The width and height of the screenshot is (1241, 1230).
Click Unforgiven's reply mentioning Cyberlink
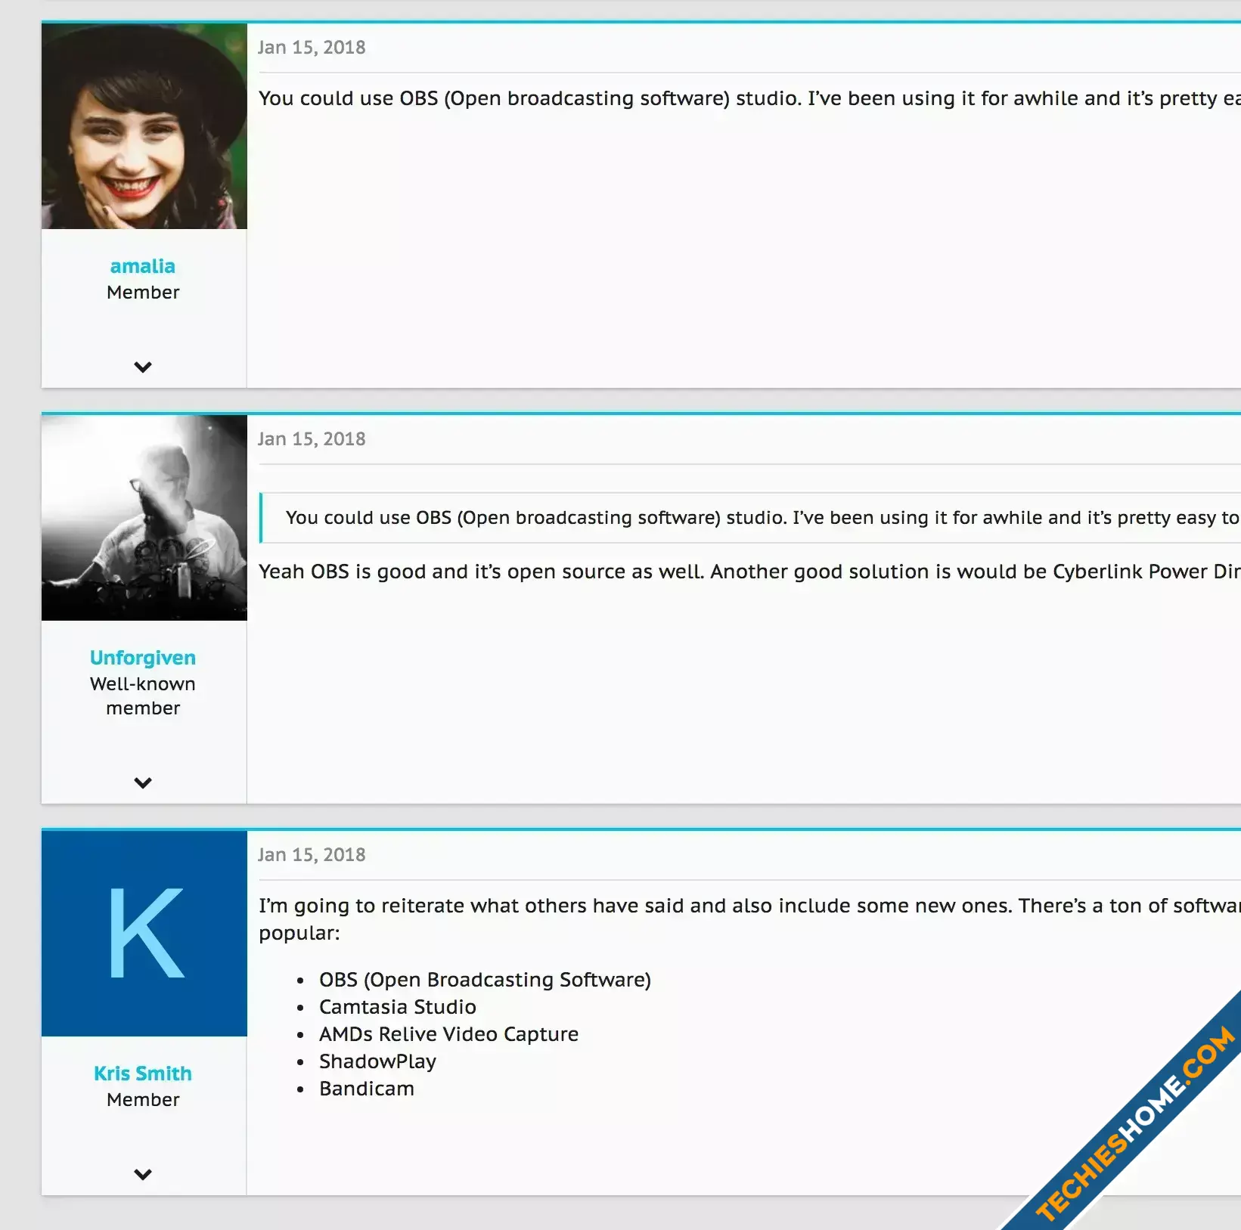click(749, 572)
